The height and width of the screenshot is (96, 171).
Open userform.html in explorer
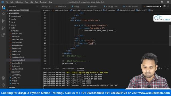pyautogui.click(x=24, y=69)
